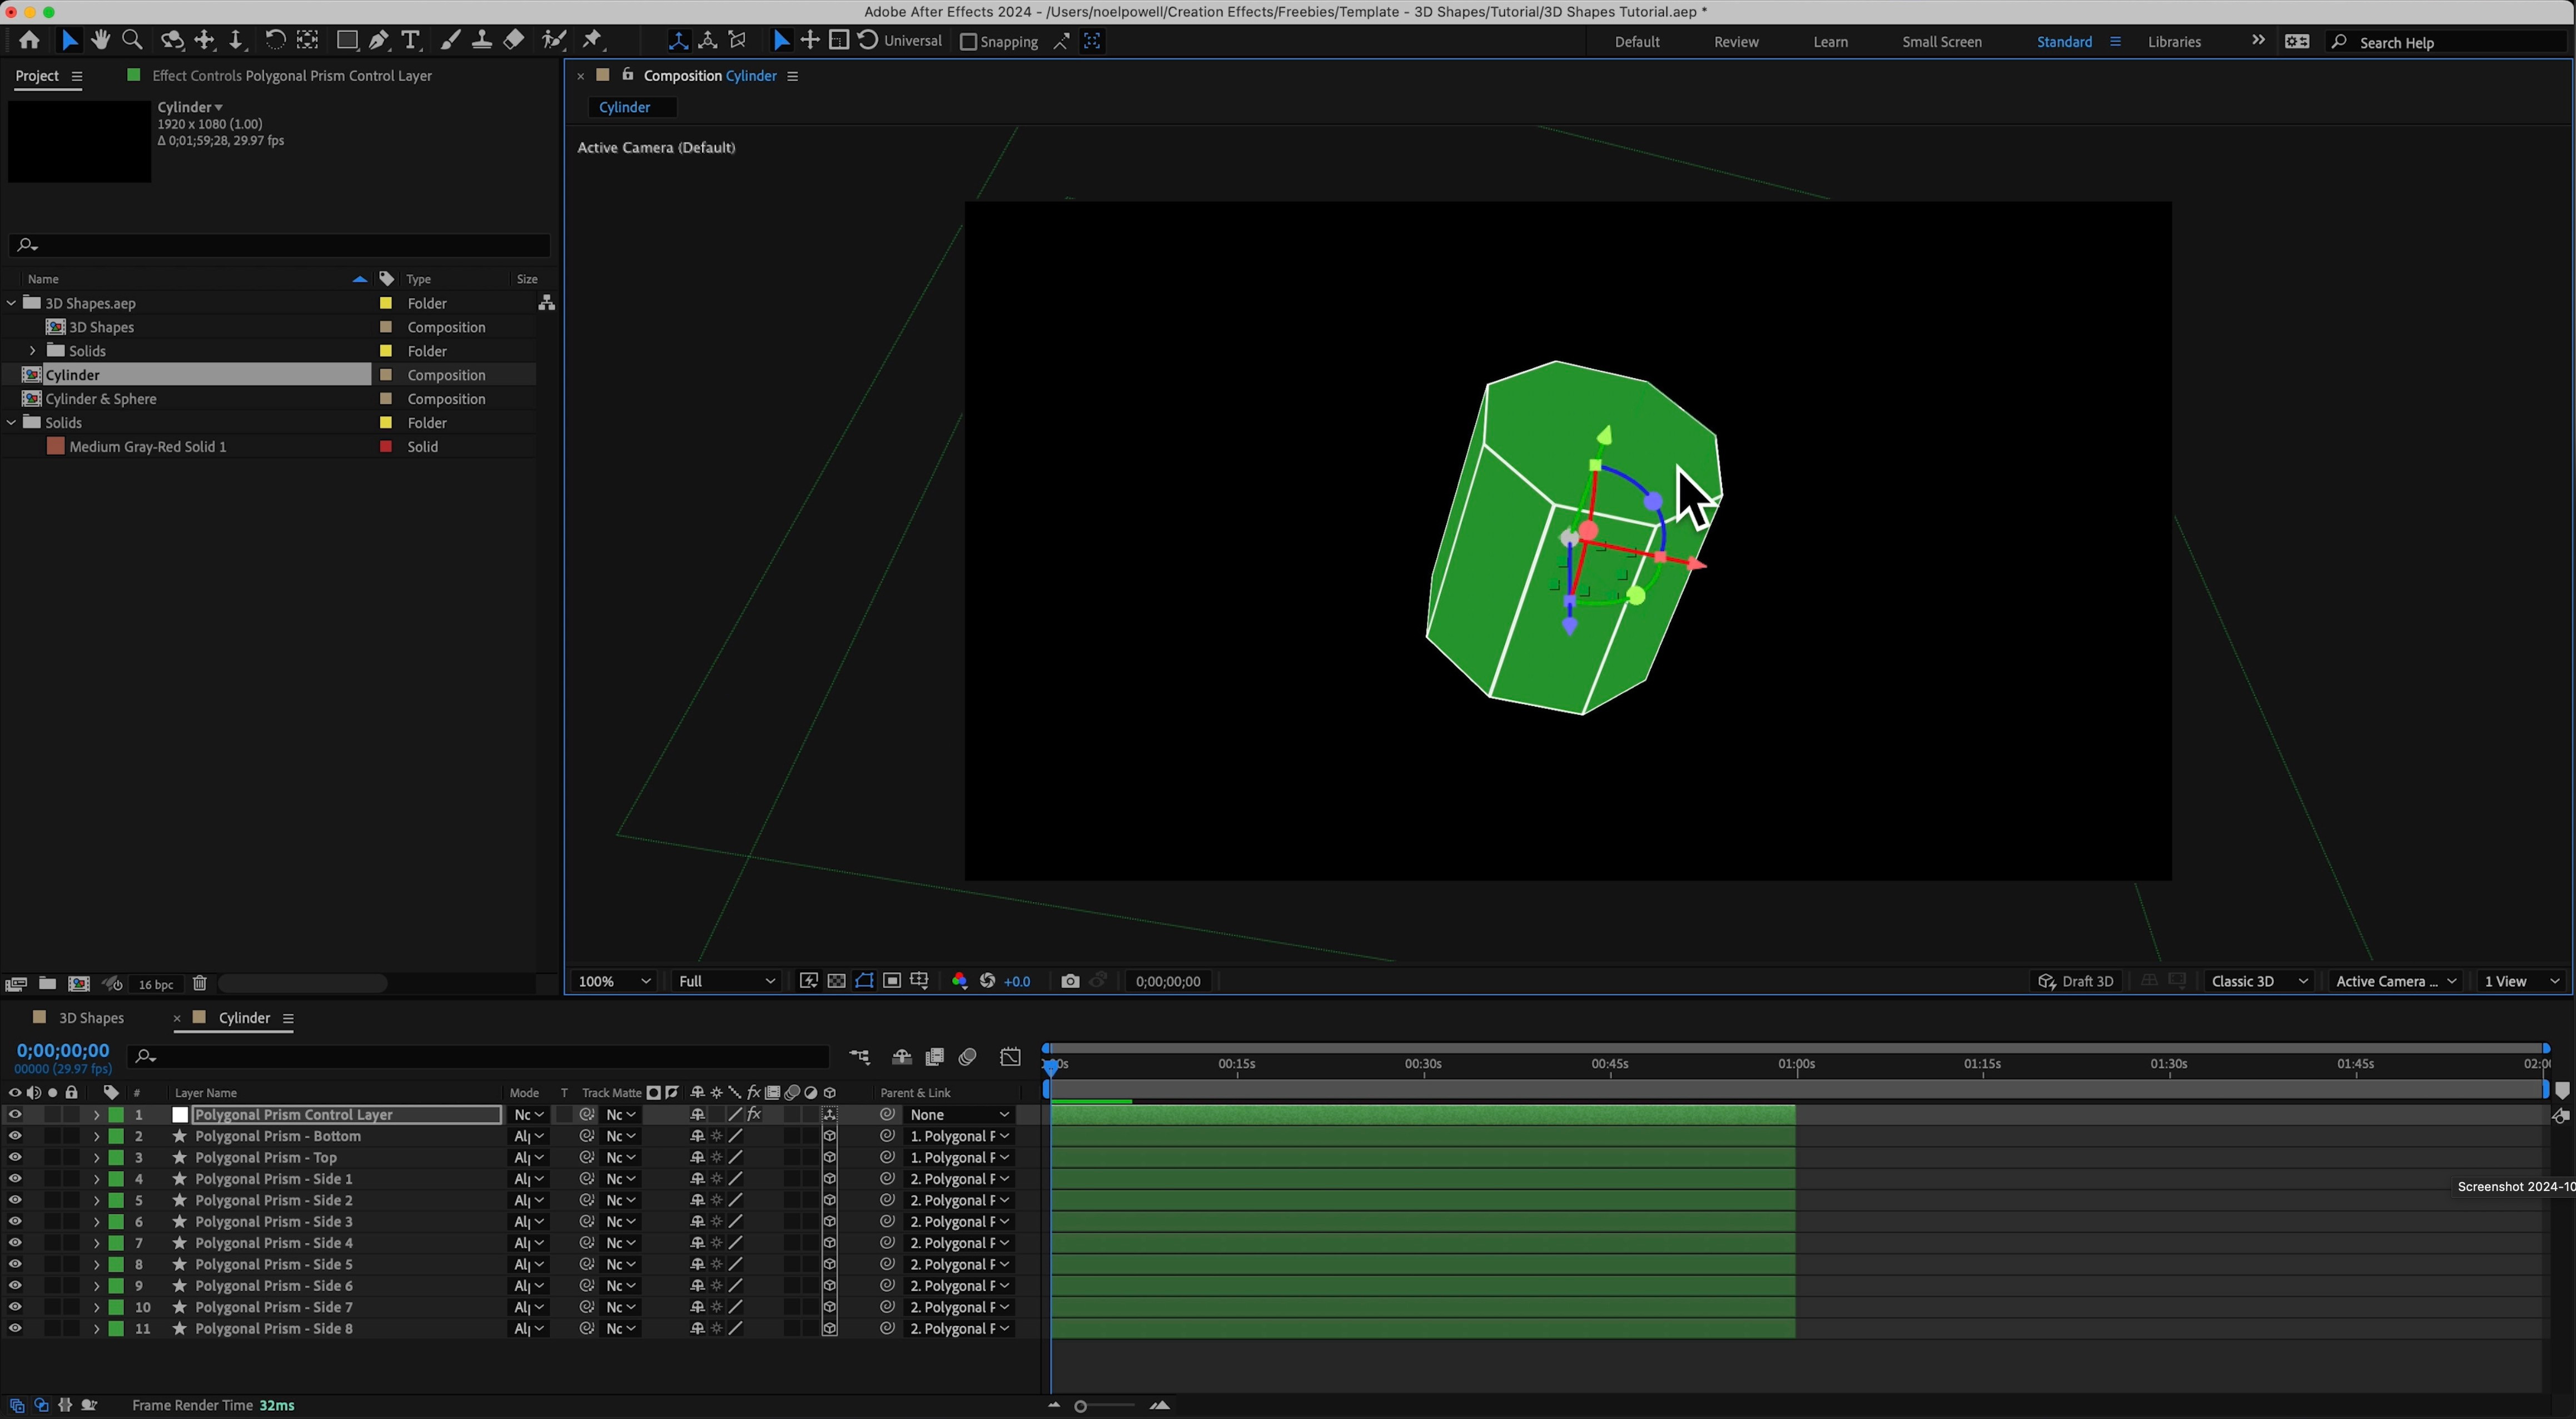Choose the Rectangle shape tool
Image resolution: width=2576 pixels, height=1419 pixels.
click(346, 40)
